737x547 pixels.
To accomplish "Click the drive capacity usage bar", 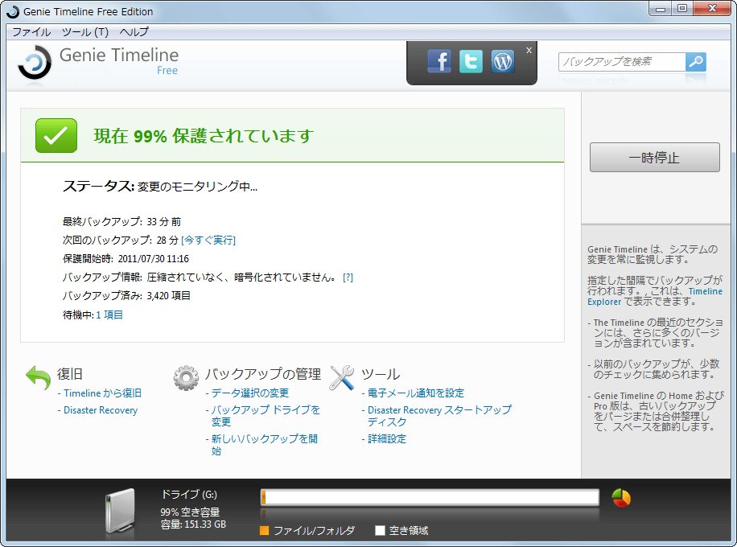I will coord(430,497).
